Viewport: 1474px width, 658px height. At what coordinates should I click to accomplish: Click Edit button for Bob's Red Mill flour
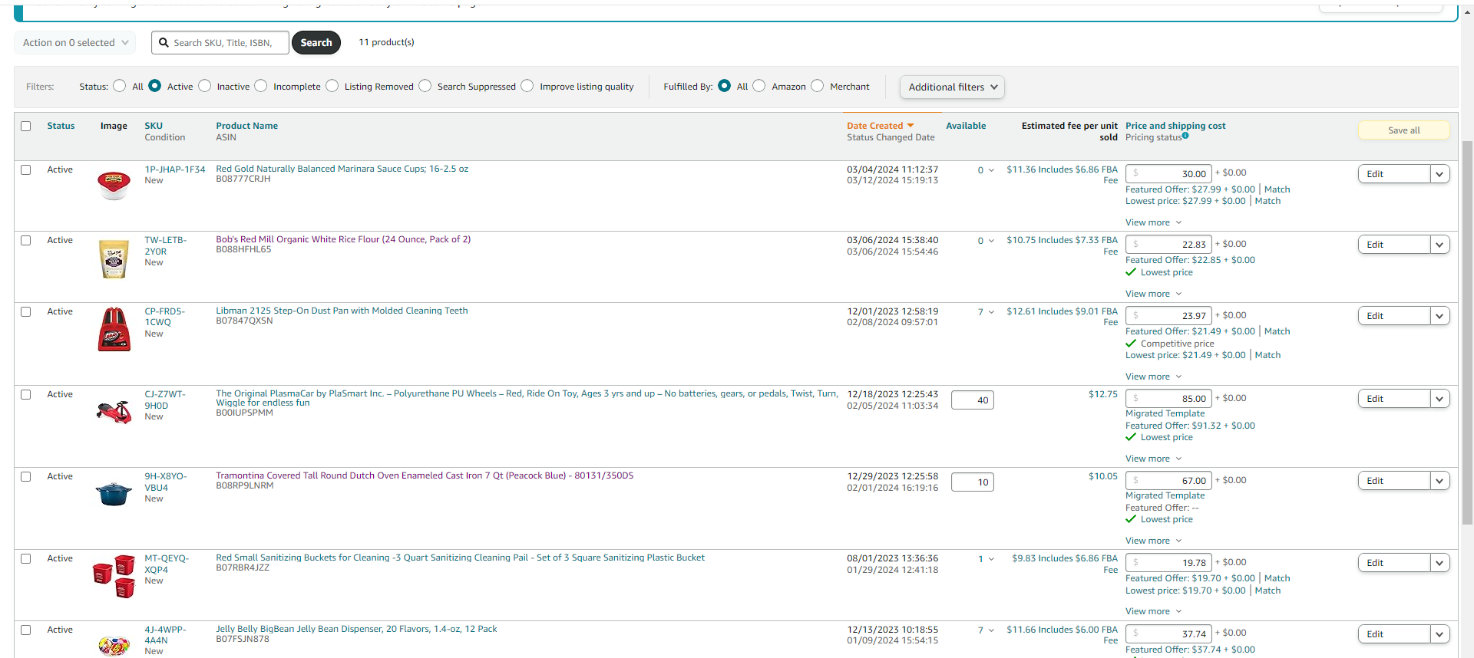click(1394, 245)
